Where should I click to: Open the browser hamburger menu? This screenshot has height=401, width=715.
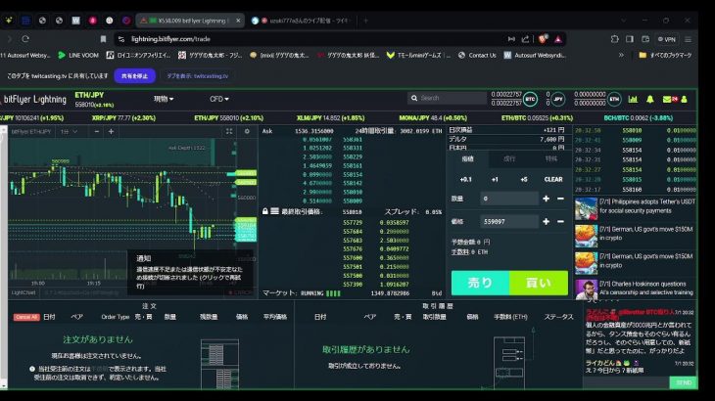689,39
